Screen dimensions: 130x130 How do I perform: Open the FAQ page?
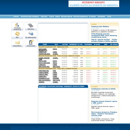tap(109, 17)
